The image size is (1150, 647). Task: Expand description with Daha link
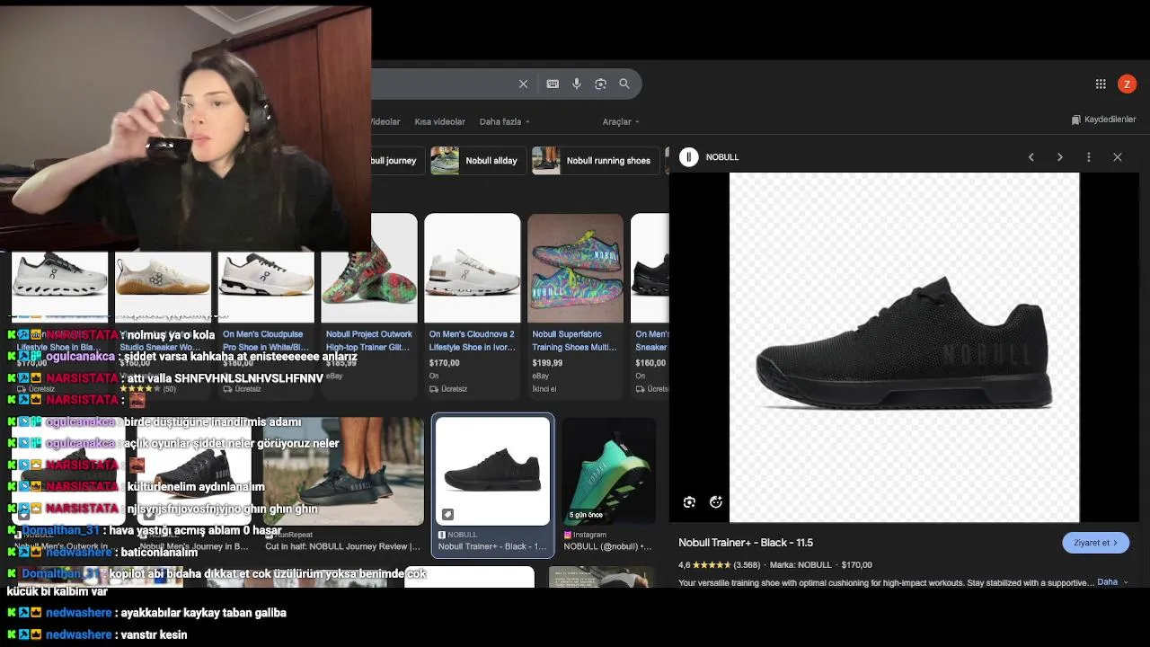tap(1111, 582)
